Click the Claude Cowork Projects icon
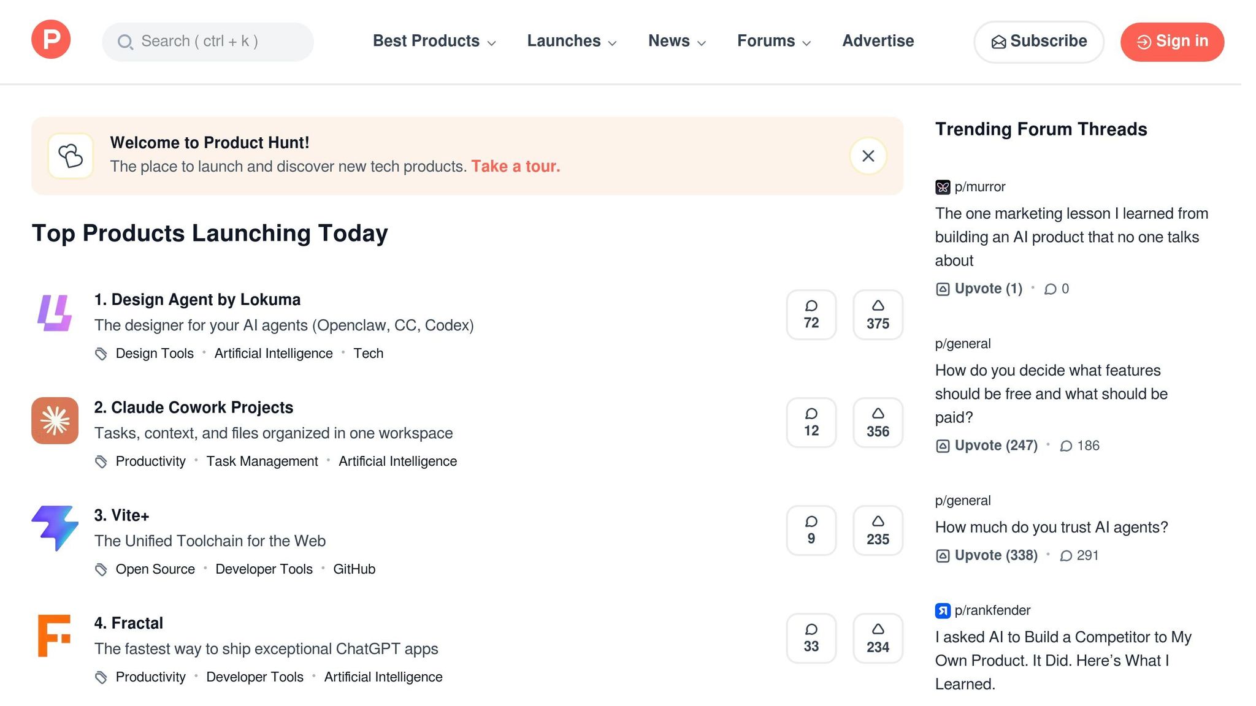The height and width of the screenshot is (706, 1256). pyautogui.click(x=55, y=421)
